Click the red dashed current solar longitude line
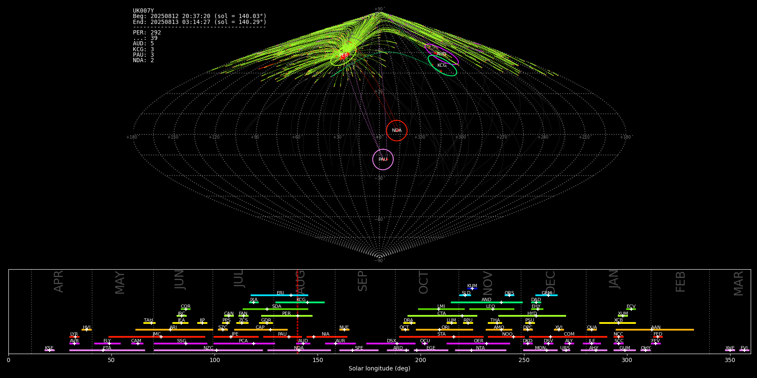This screenshot has width=757, height=378. click(297, 311)
